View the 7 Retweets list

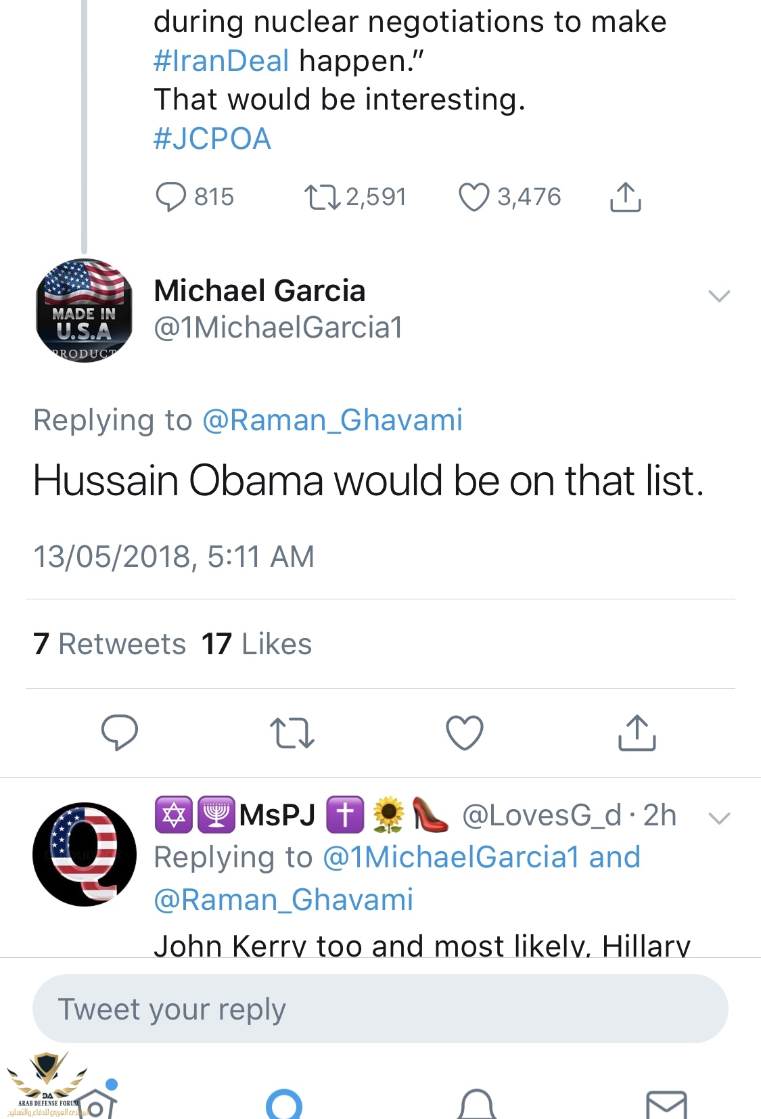(110, 644)
